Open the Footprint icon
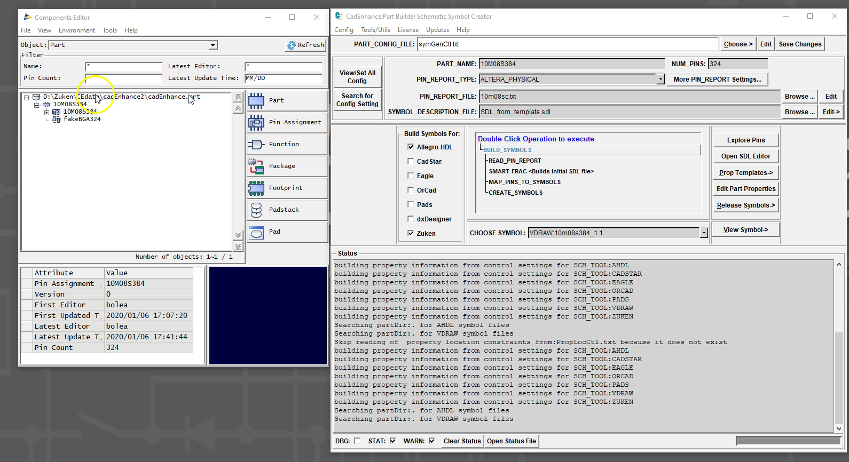The height and width of the screenshot is (462, 849). point(256,188)
